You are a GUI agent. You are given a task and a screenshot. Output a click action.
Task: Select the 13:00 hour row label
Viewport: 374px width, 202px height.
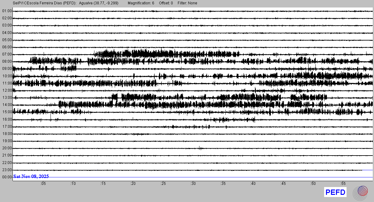point(7,98)
